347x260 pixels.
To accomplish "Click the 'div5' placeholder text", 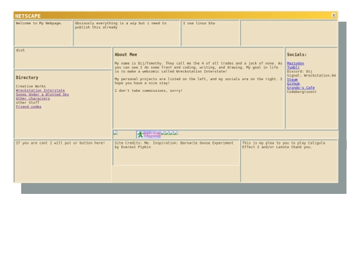I will click(x=20, y=50).
